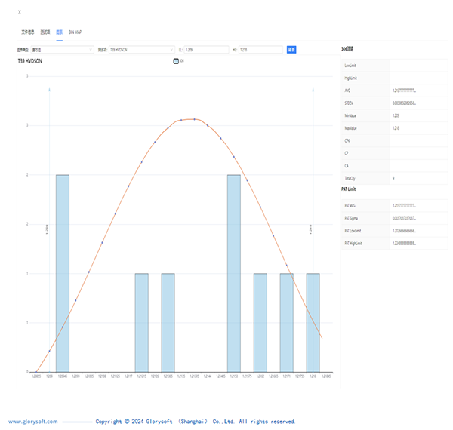
Task: Open the test item dropdown showing T39 HVDSON
Action: [x=140, y=50]
